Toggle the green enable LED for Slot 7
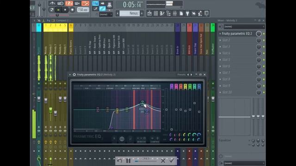Image resolution: width=296 pixels, height=166 pixels. (264, 73)
